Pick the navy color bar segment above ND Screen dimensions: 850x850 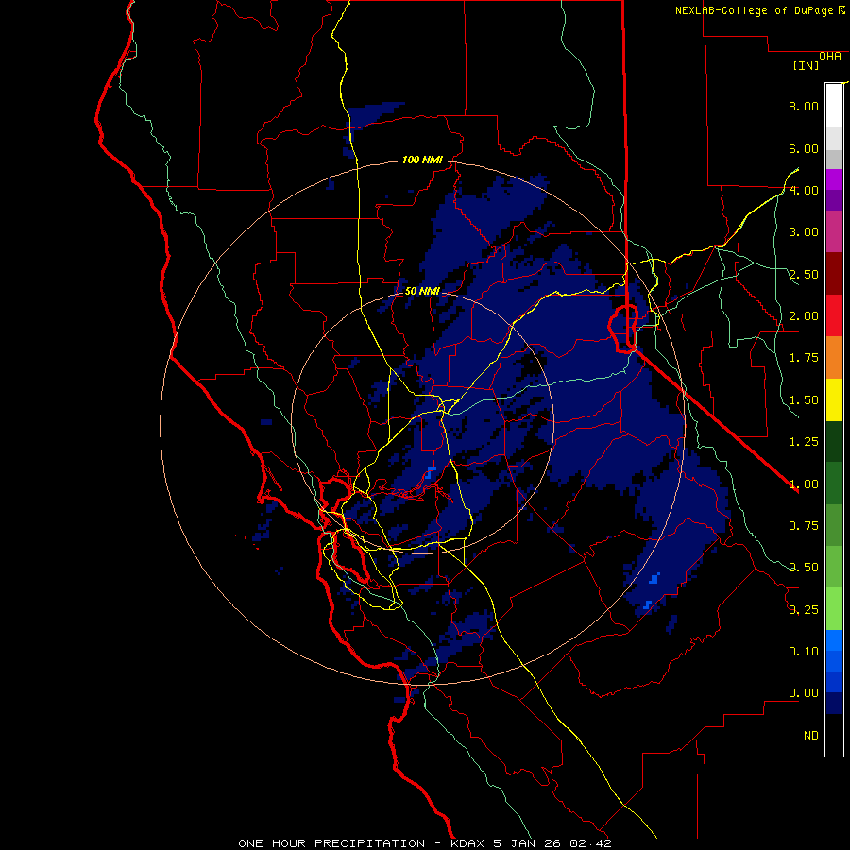(834, 703)
